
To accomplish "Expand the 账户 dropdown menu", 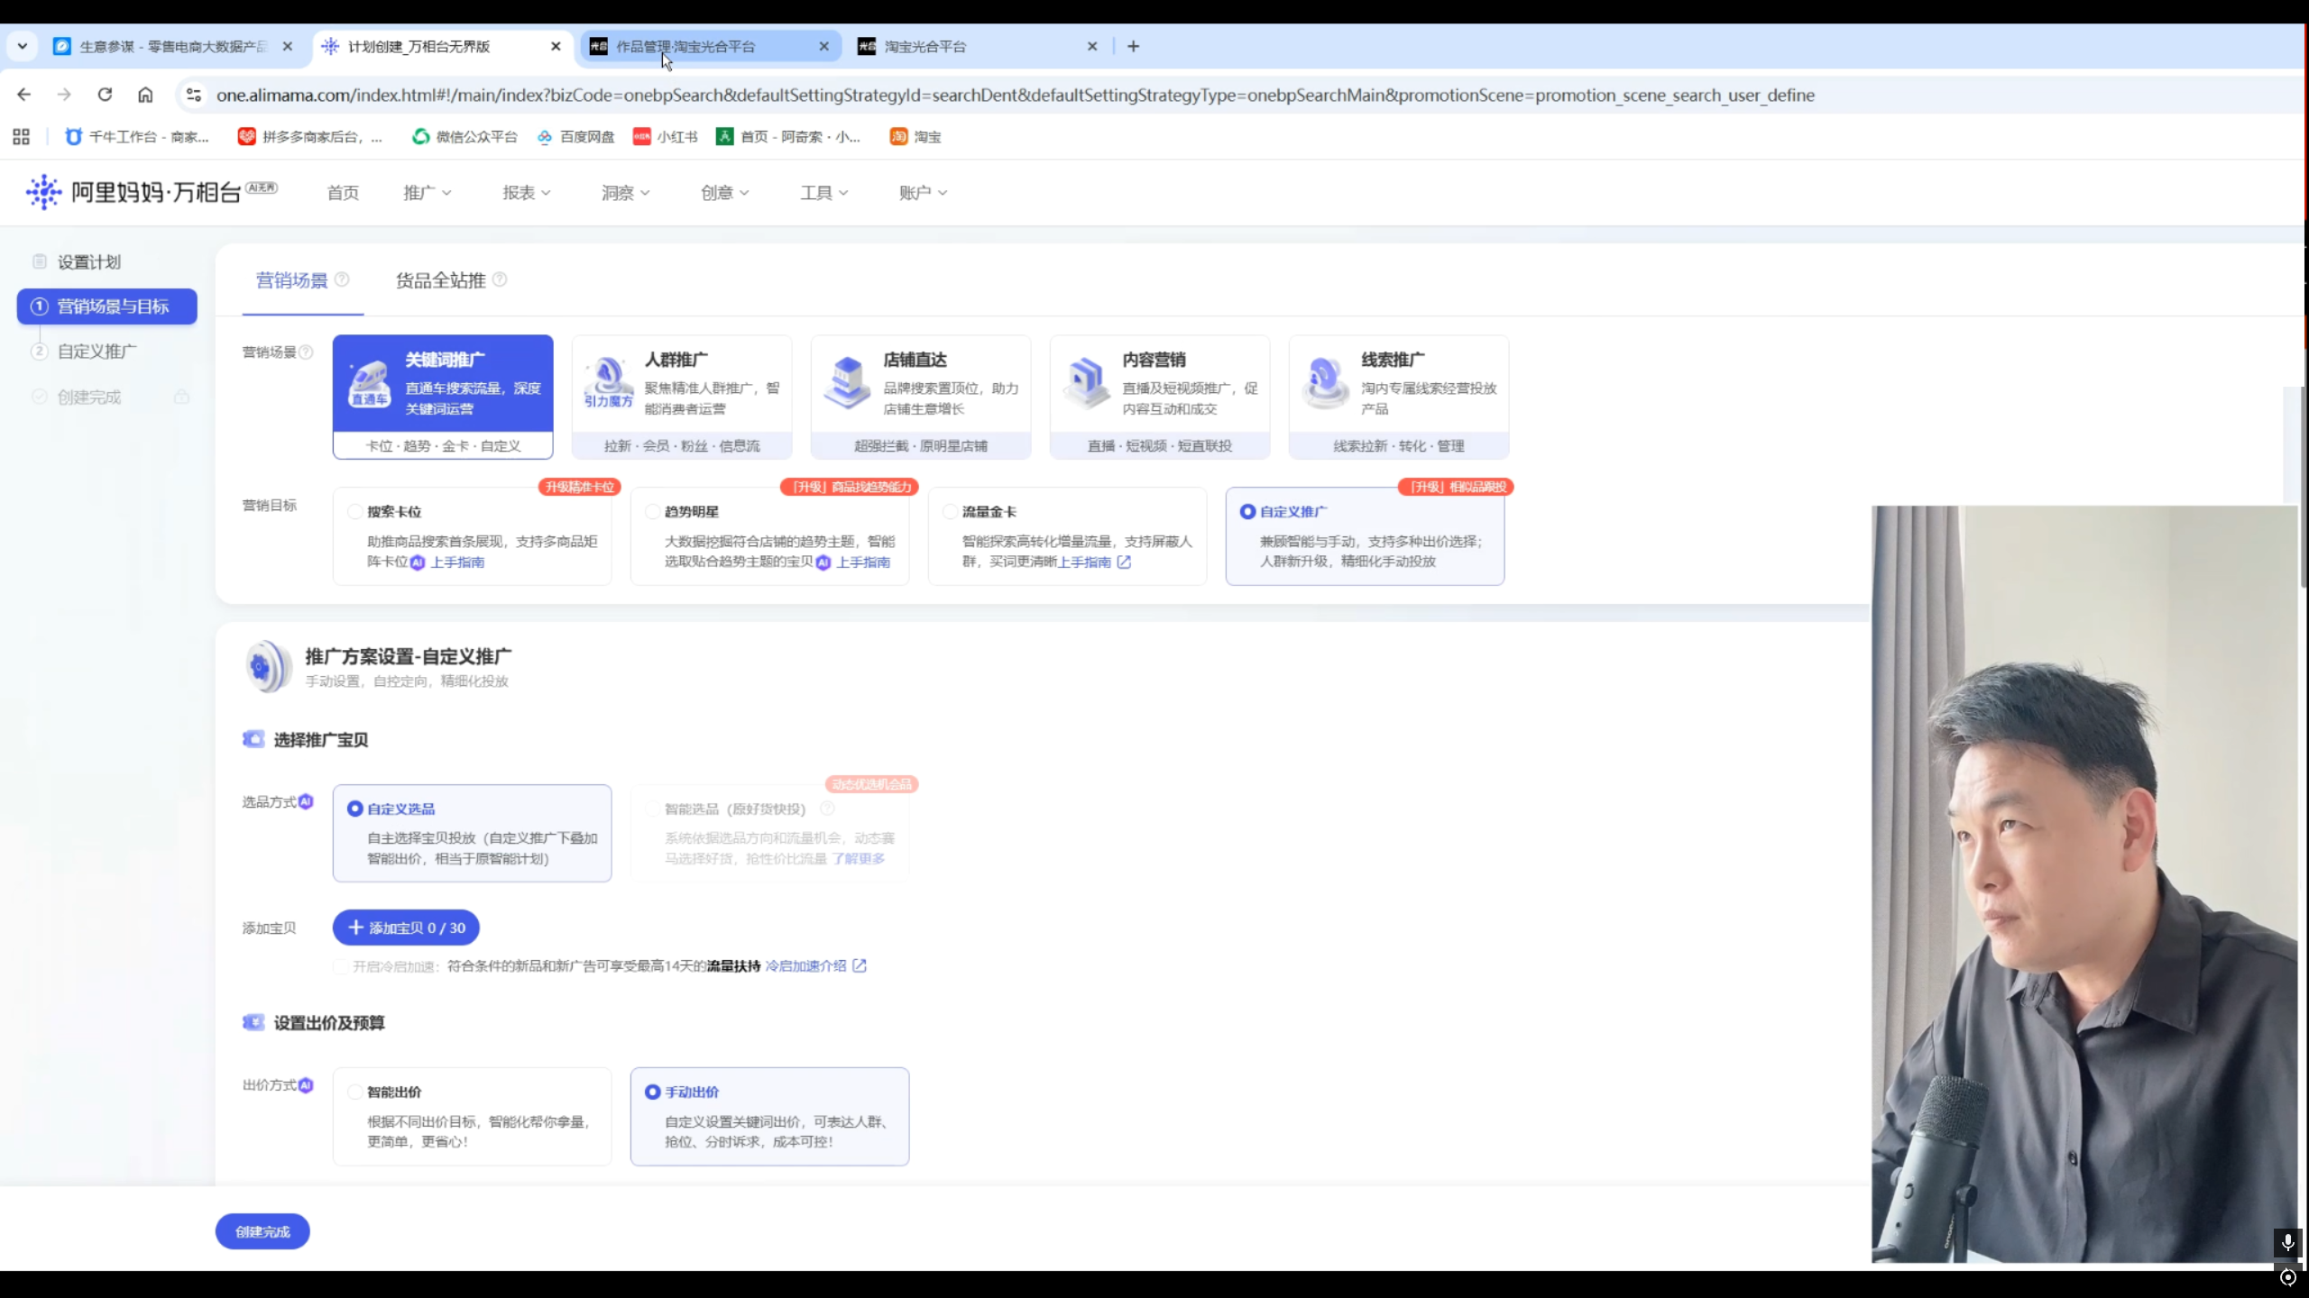I will [x=923, y=193].
